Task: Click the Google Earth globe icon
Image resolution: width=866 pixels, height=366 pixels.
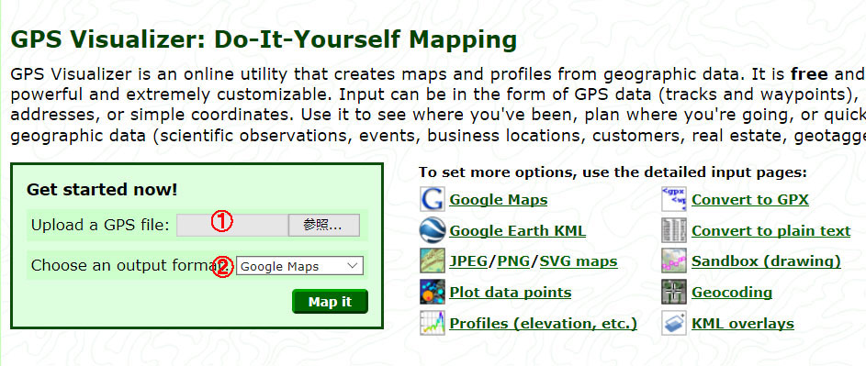Action: (432, 230)
